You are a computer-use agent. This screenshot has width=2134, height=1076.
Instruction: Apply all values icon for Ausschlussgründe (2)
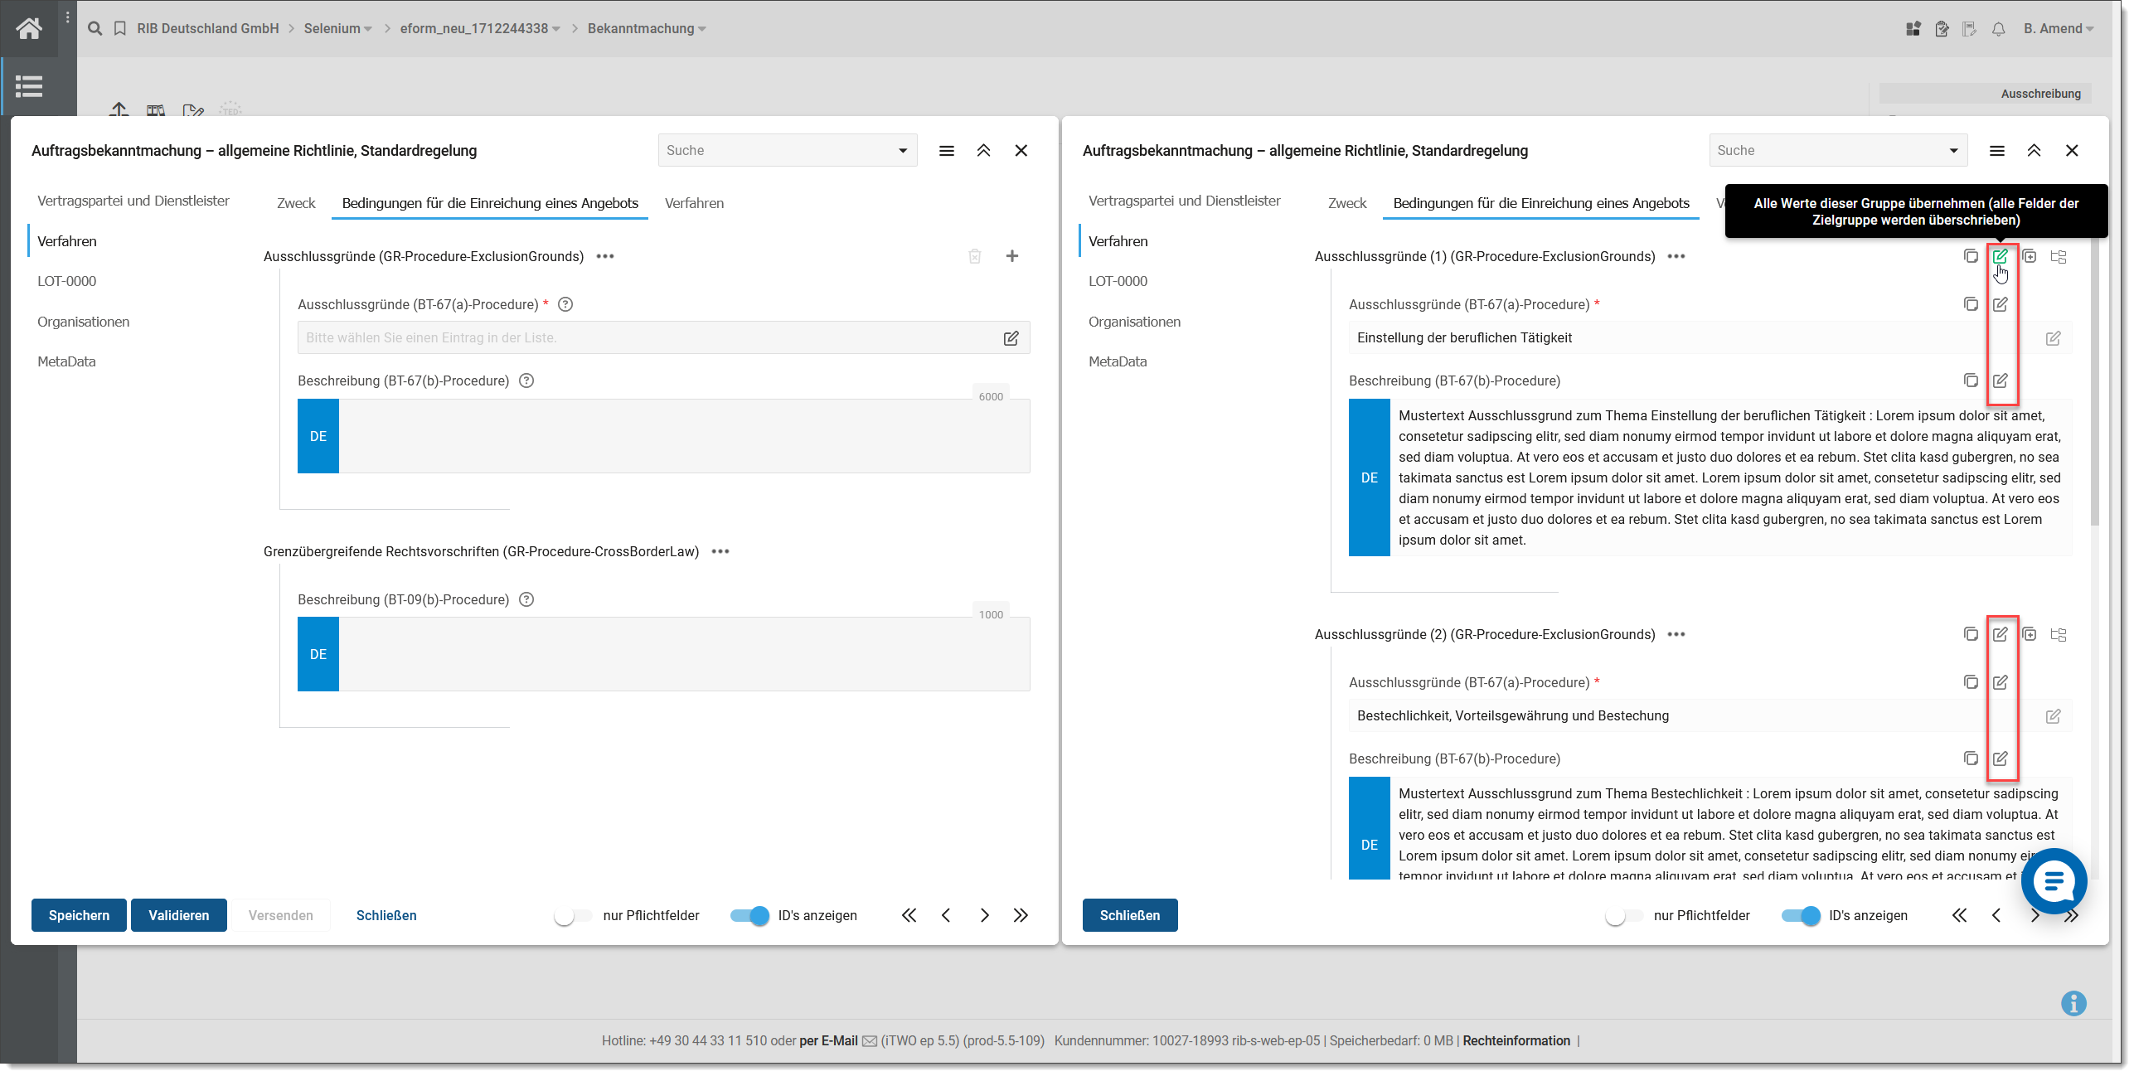tap(2000, 634)
